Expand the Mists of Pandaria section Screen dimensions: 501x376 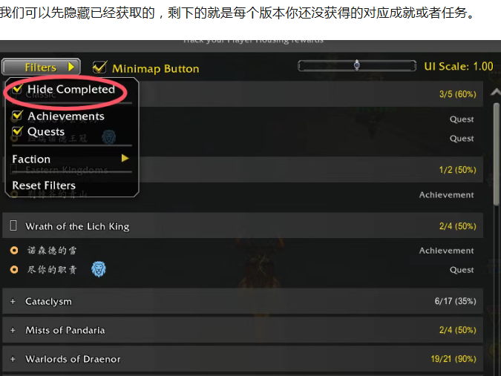(x=13, y=330)
